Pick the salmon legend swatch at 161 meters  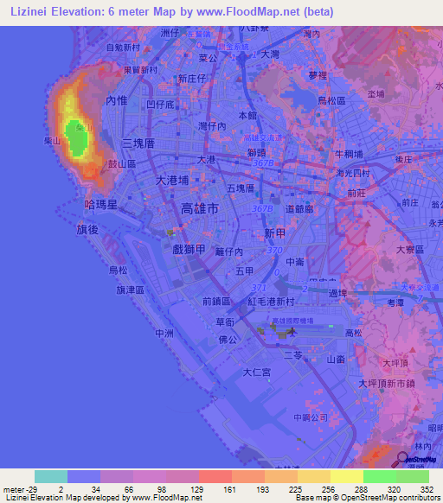point(248,476)
